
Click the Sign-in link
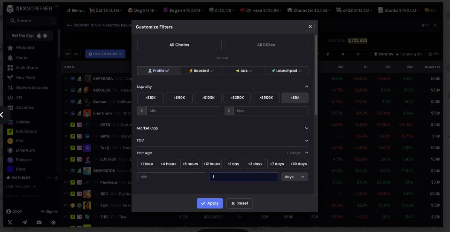point(50,212)
